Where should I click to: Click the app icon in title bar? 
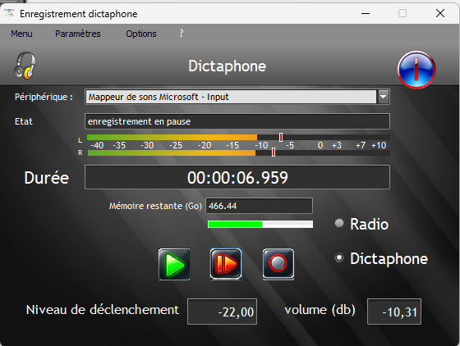(9, 13)
